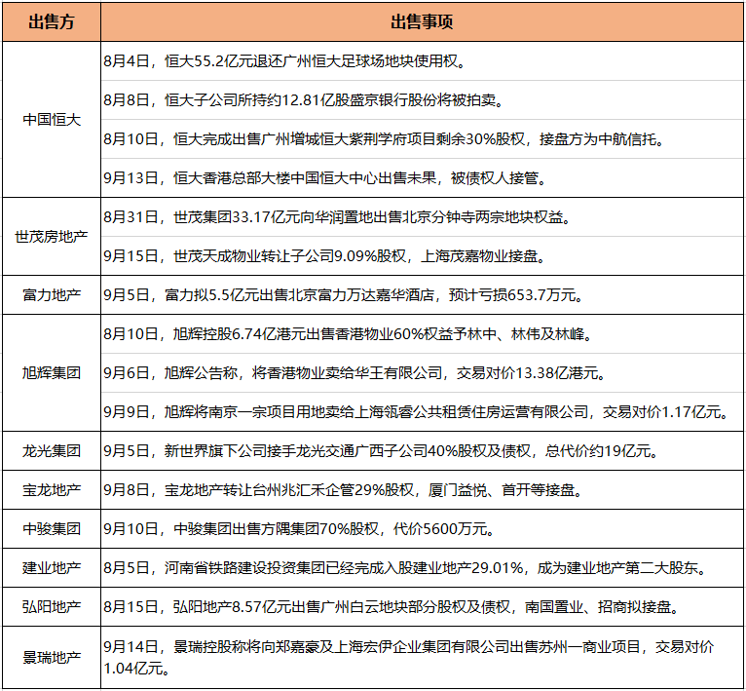
Task: Select the 宝龙地产 seller cell
Action: point(51,490)
